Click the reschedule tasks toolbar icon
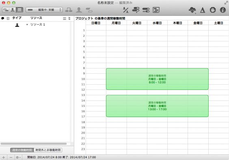 coord(146,10)
